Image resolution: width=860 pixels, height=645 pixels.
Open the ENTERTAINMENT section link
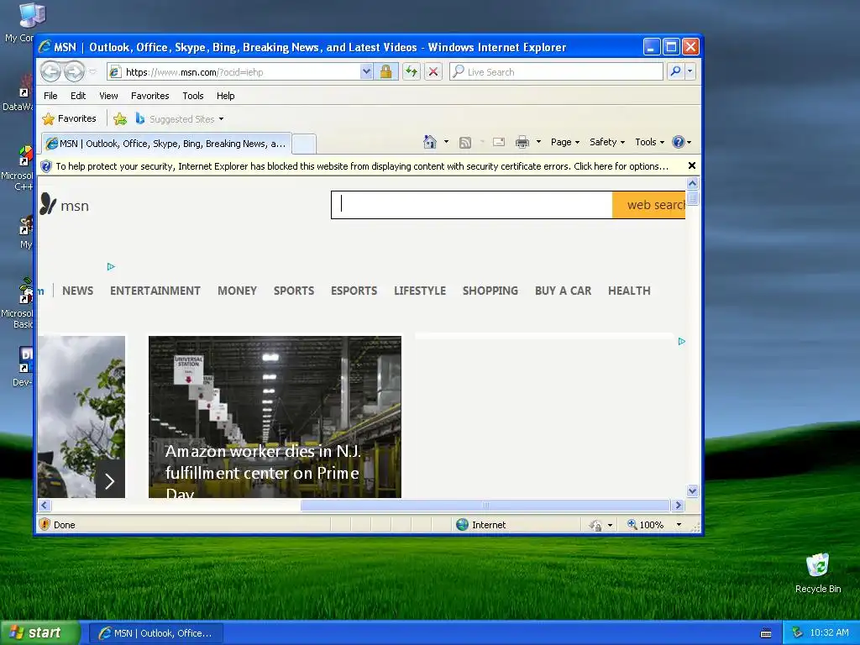[x=155, y=291]
